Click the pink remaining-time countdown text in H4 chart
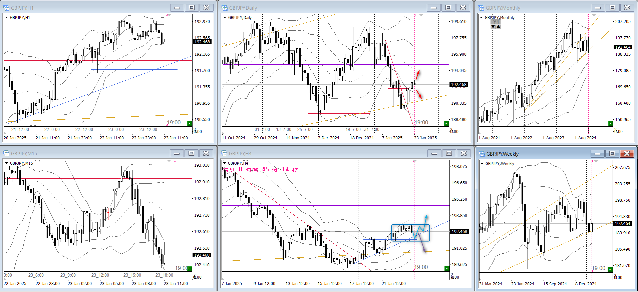 260,169
